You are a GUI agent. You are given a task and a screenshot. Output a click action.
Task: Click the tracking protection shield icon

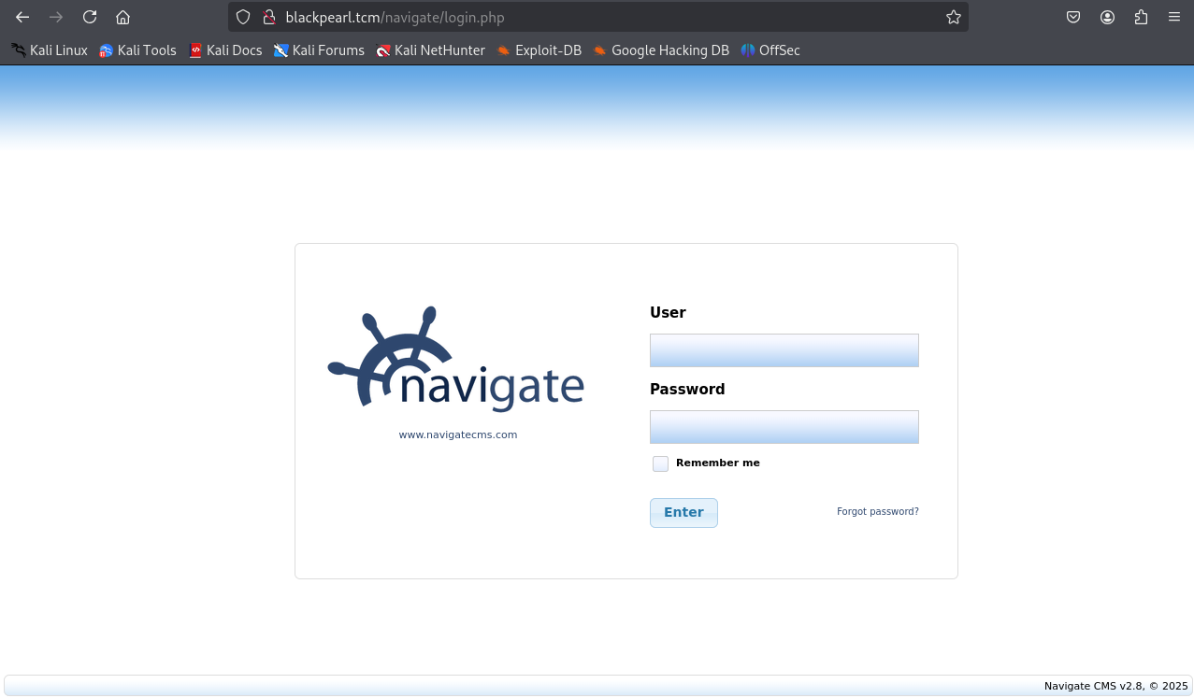[243, 17]
